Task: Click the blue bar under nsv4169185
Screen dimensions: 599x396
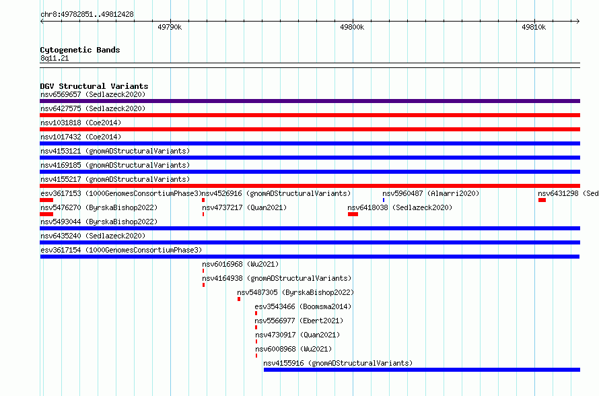Action: (310, 172)
